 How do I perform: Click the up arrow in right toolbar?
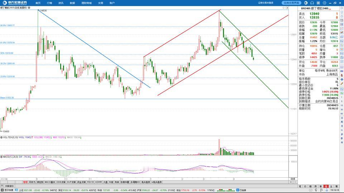pos(342,12)
